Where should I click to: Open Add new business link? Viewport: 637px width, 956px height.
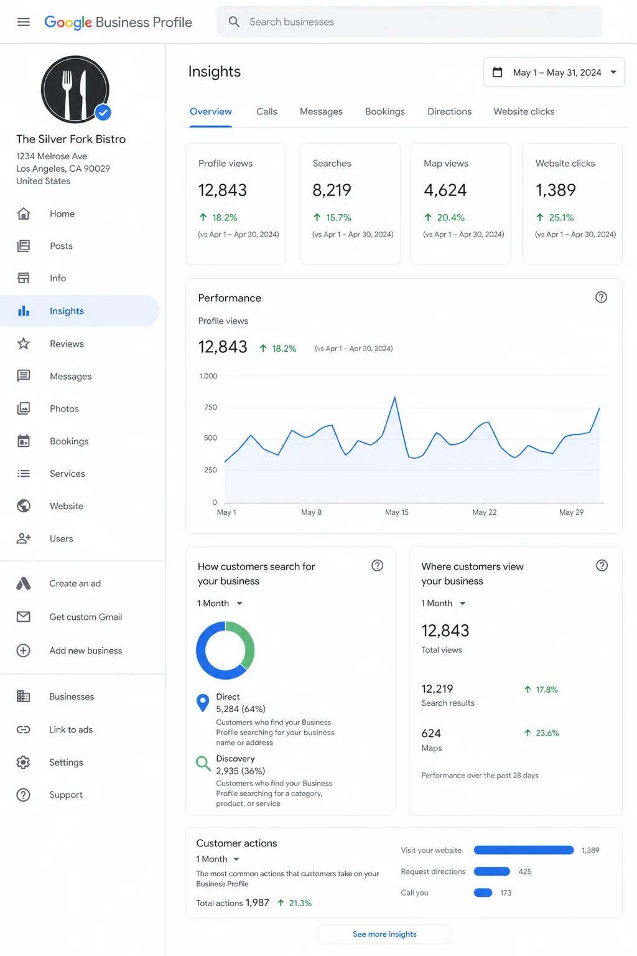(x=86, y=650)
